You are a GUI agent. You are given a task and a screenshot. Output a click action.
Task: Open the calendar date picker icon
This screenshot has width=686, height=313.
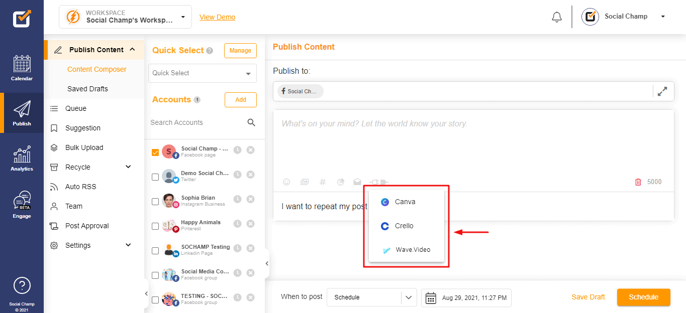[x=431, y=298]
